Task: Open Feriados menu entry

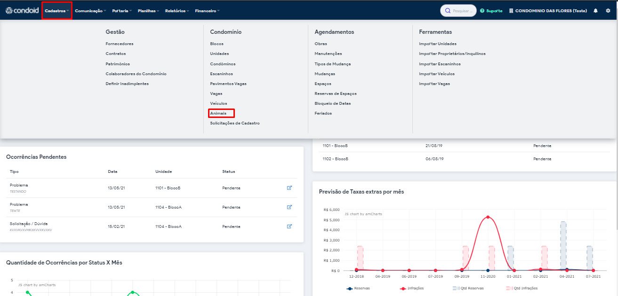Action: [x=323, y=113]
